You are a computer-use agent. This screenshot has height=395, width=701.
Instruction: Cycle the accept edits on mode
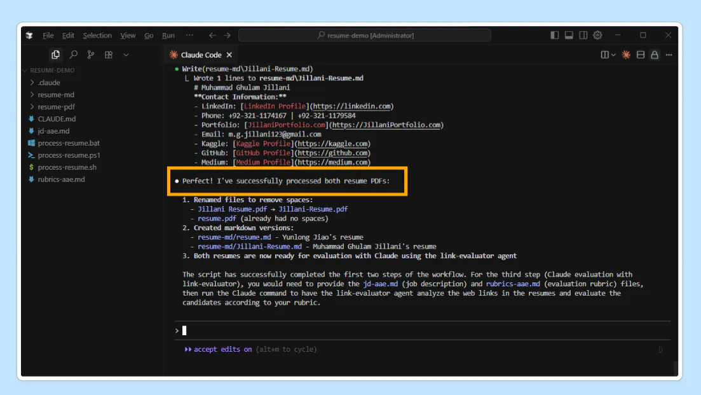click(250, 349)
